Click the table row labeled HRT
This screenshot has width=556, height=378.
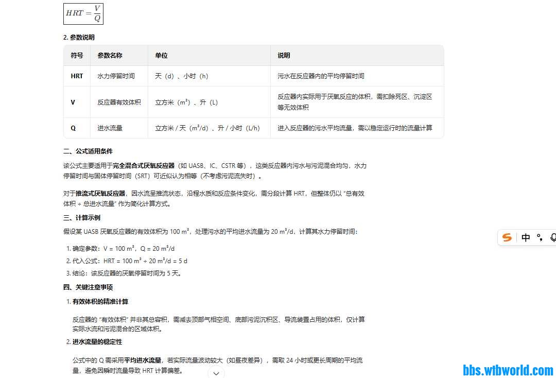(76, 76)
